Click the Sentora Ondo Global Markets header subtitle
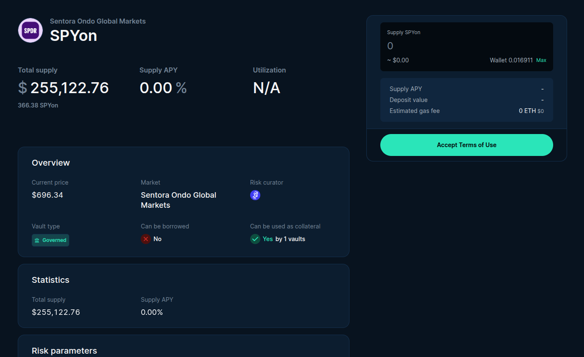 (98, 21)
